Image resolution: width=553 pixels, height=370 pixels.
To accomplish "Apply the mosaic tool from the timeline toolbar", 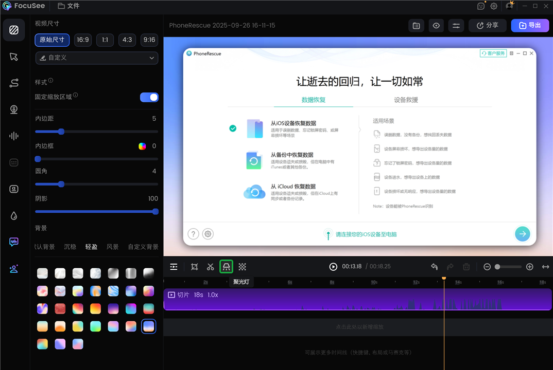I will 243,267.
